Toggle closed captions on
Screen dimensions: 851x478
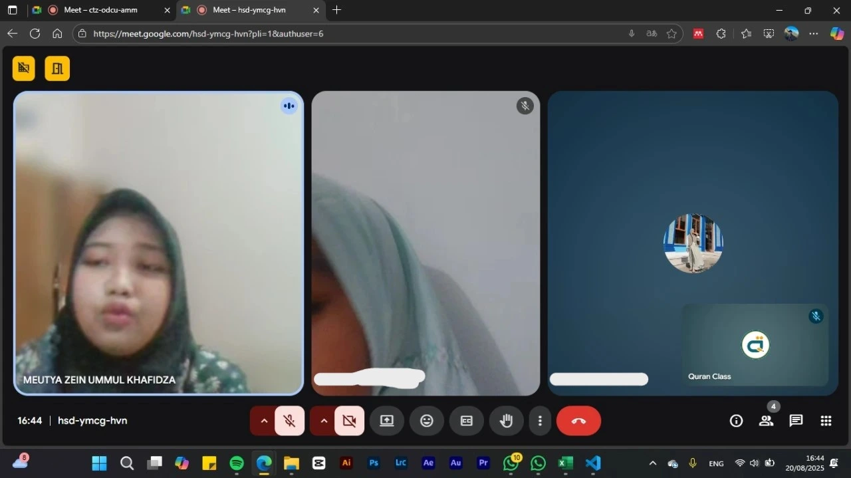pyautogui.click(x=466, y=421)
